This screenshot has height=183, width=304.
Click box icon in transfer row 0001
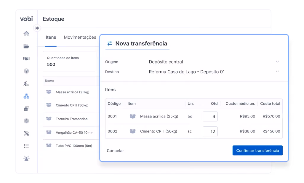133,116
